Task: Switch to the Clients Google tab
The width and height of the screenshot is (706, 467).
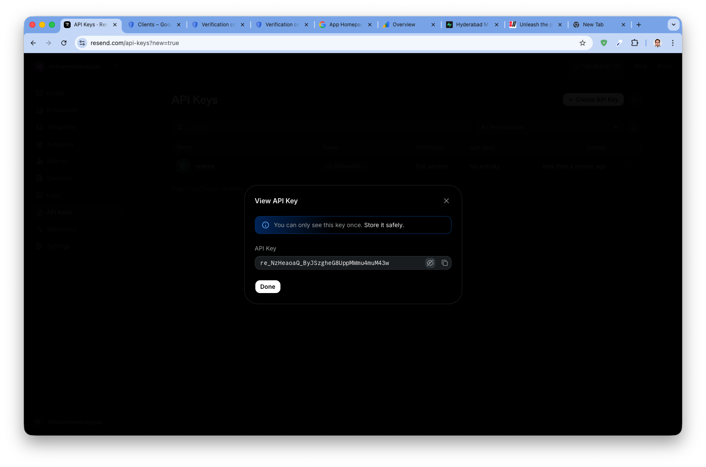Action: 153,25
